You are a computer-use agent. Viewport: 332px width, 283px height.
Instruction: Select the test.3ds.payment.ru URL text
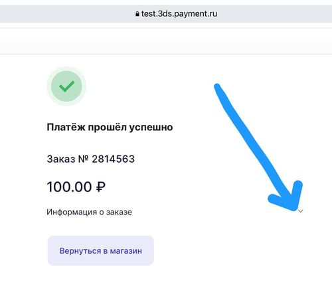[x=179, y=14]
